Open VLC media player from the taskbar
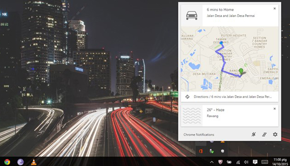Image resolution: width=290 pixels, height=166 pixels. 33,161
